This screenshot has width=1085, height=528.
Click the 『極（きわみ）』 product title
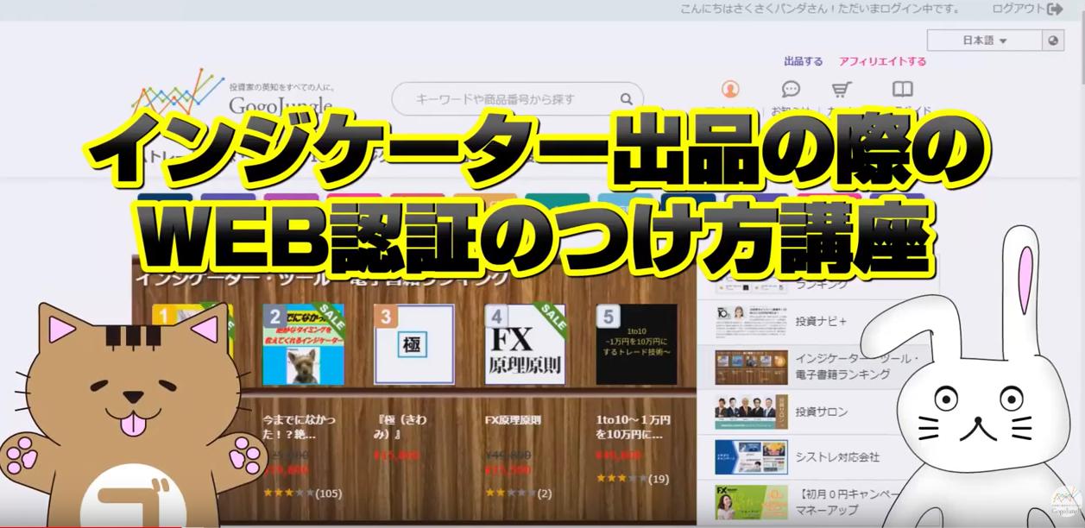pyautogui.click(x=402, y=427)
